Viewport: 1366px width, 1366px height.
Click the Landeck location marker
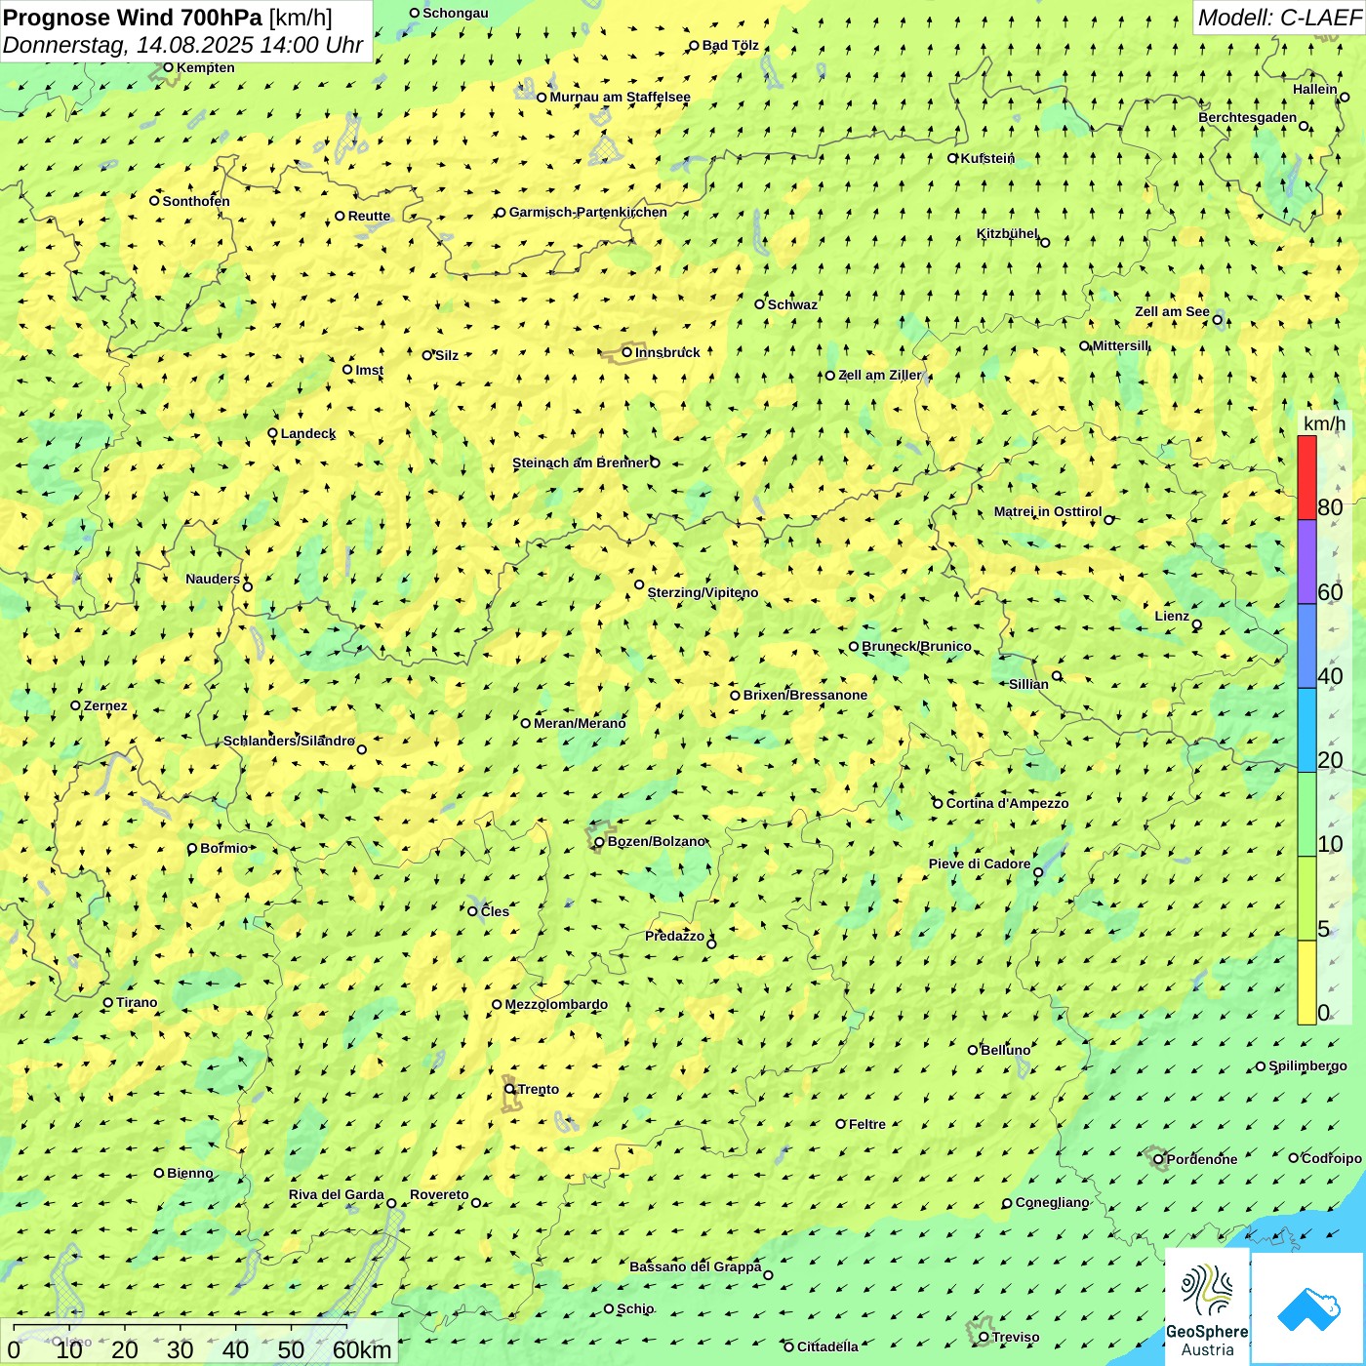pos(273,433)
